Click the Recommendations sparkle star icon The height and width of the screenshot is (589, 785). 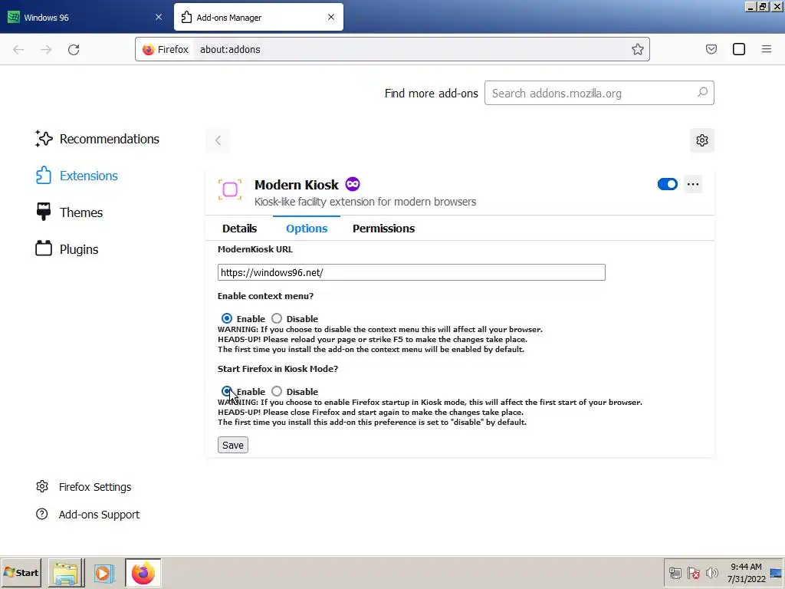pyautogui.click(x=44, y=139)
